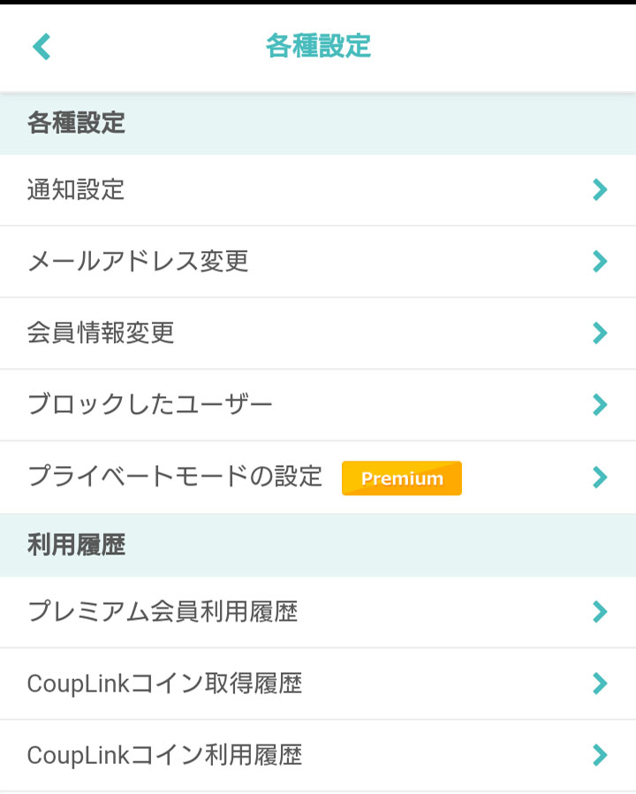Click chevron beside メールアドレス変更
Screen dimensions: 636x794
600,262
